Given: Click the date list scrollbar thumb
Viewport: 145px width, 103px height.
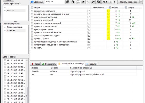Looking at the screenshot, I should [x=27, y=95].
